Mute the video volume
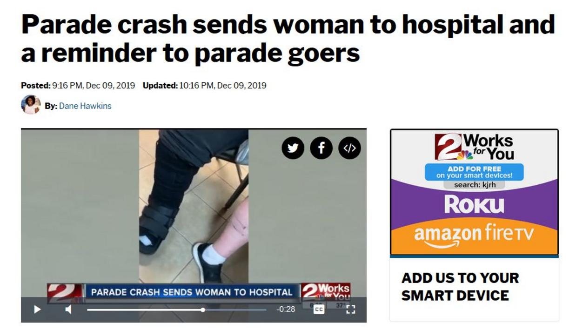This screenshot has width=569, height=330. pos(68,309)
